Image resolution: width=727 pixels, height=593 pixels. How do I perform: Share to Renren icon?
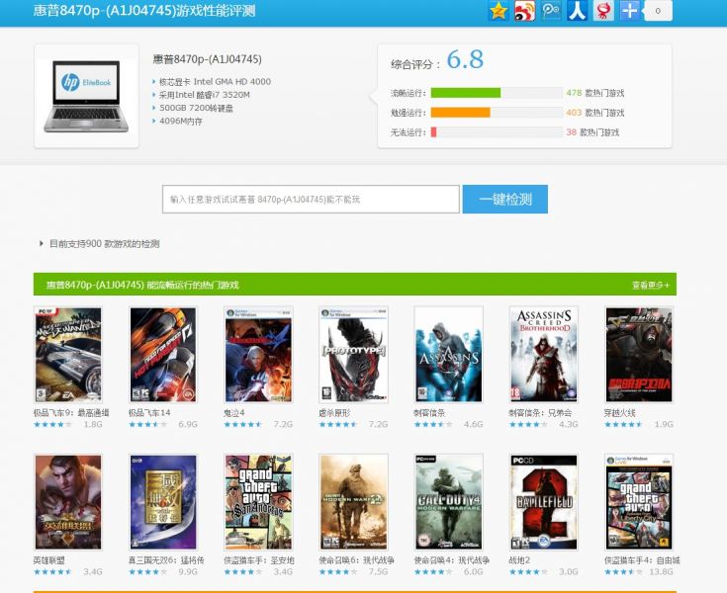[x=578, y=10]
